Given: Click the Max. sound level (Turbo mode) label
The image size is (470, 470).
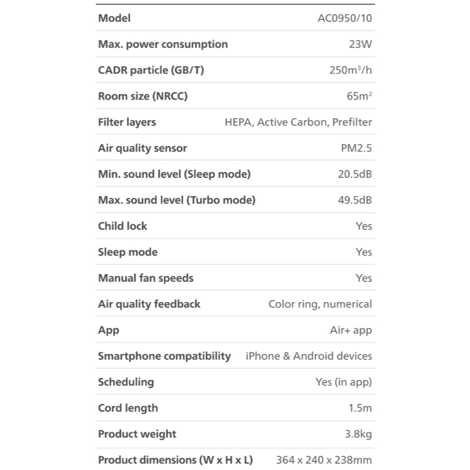Looking at the screenshot, I should pos(177,200).
